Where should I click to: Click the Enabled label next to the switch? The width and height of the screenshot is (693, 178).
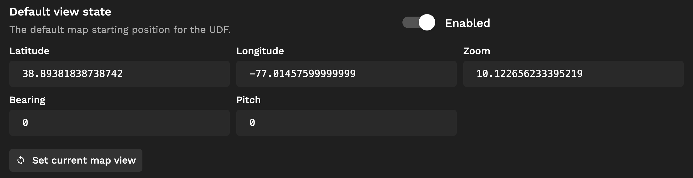pyautogui.click(x=467, y=23)
